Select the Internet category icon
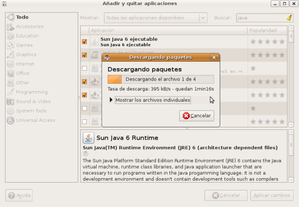This screenshot has height=207, width=299. pos(10,64)
